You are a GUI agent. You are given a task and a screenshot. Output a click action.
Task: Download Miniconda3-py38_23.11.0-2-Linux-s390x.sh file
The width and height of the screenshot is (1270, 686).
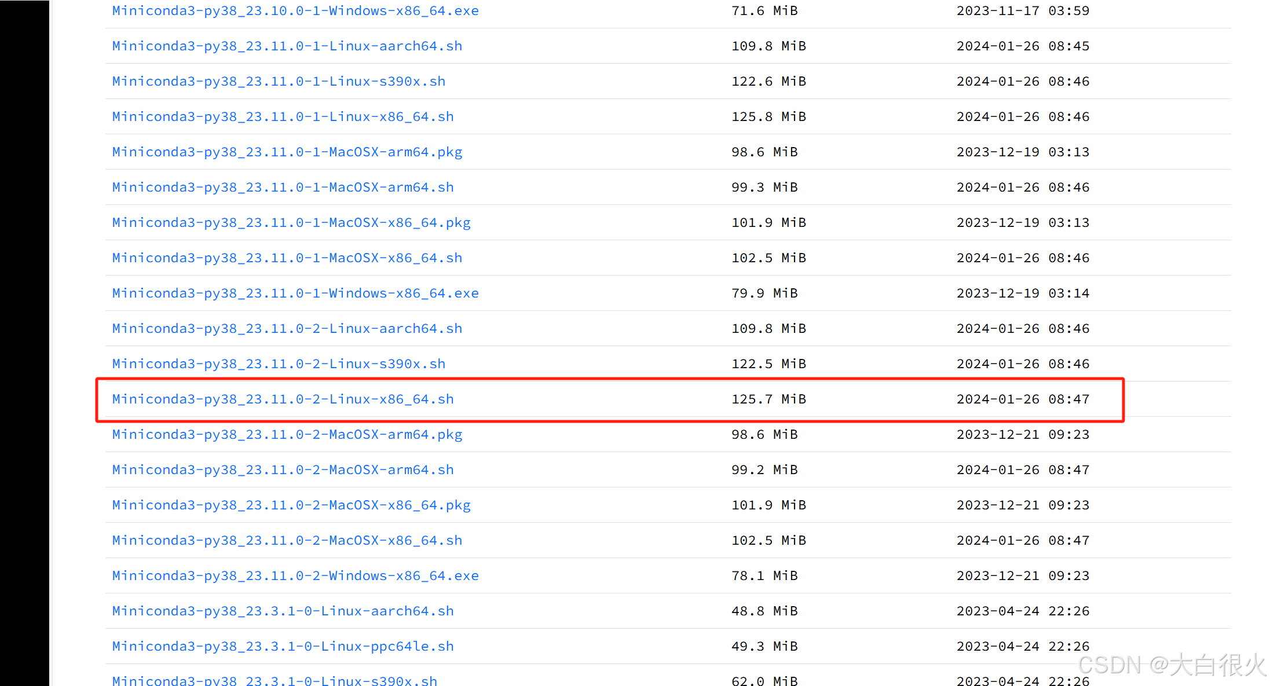pyautogui.click(x=279, y=364)
